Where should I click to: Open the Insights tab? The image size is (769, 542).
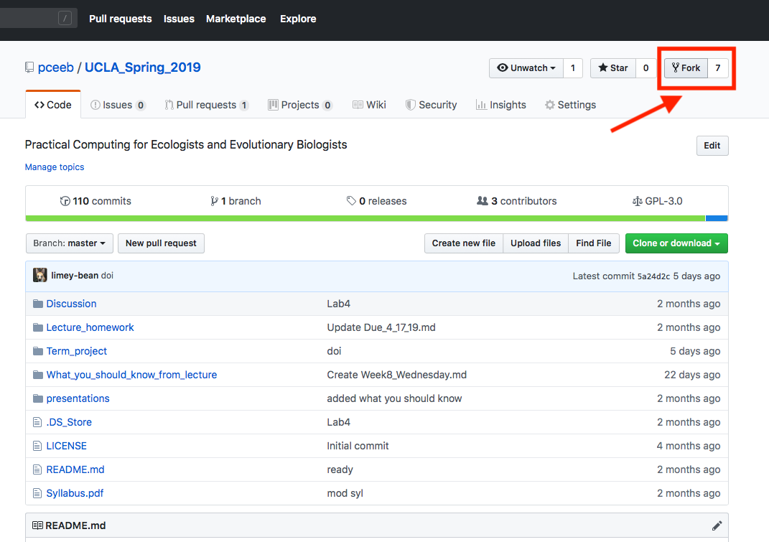[500, 105]
